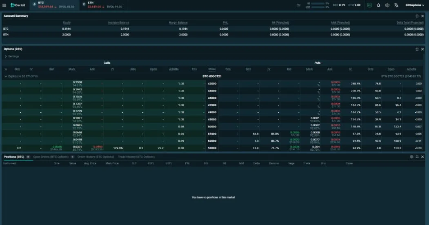Click the Calls Δ|Delta column header

click(x=174, y=69)
